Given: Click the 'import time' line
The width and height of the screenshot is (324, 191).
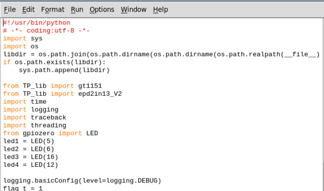Looking at the screenshot, I should pyautogui.click(x=25, y=102).
